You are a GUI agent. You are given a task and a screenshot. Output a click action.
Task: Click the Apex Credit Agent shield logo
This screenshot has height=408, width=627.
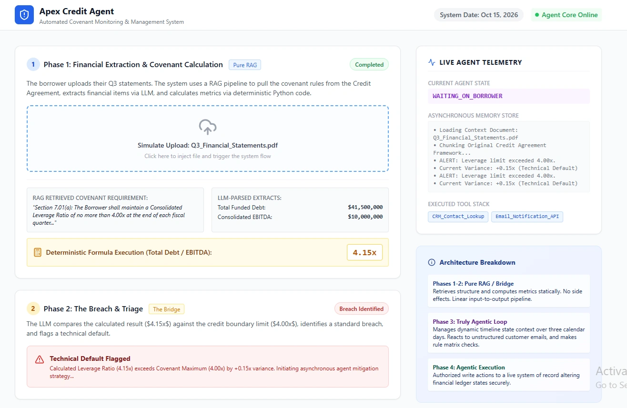[x=24, y=15]
